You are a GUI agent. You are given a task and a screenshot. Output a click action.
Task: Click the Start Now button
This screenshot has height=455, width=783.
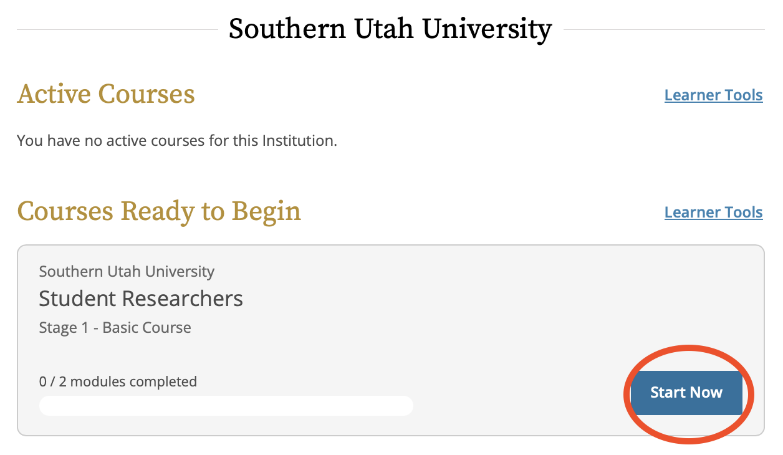pos(686,393)
